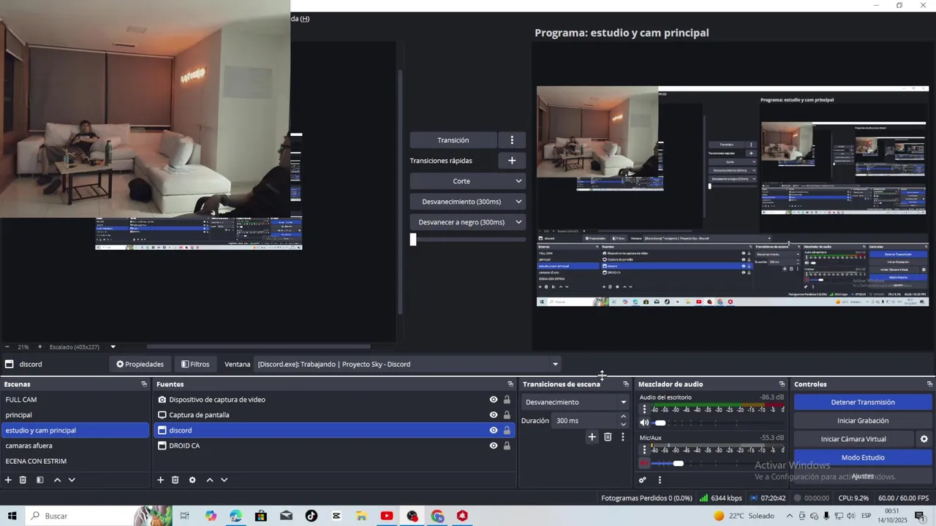Add a new source in Fuentes

(x=160, y=480)
